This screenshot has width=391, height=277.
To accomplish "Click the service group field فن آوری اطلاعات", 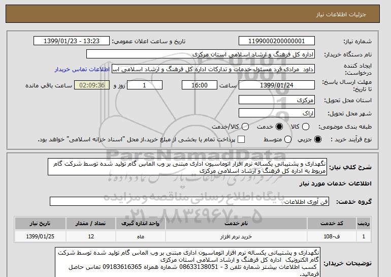I will (189, 201).
